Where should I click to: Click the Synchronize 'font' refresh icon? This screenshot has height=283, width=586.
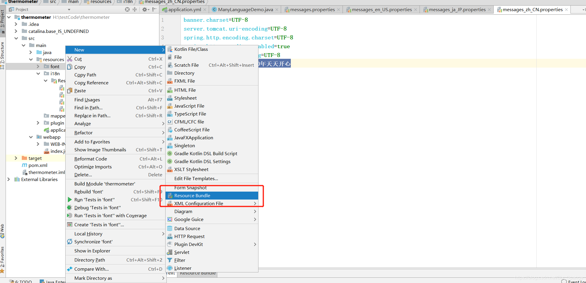(70, 242)
